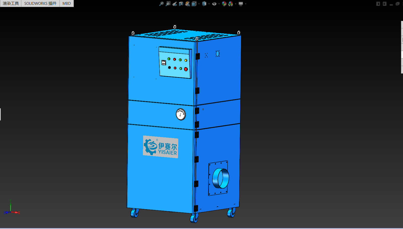Toggle Hide/Show Items eye icon
Screen dimensions: 403x229
coord(214,4)
